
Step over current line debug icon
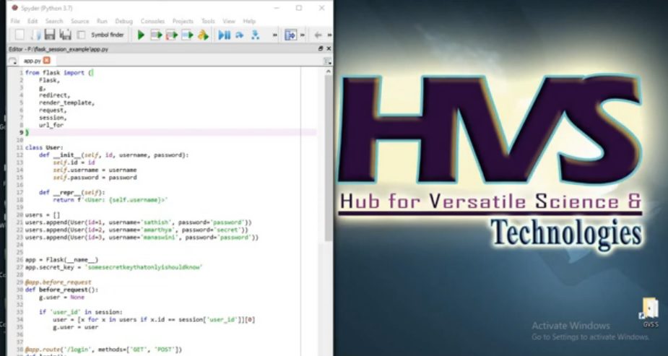tap(240, 35)
